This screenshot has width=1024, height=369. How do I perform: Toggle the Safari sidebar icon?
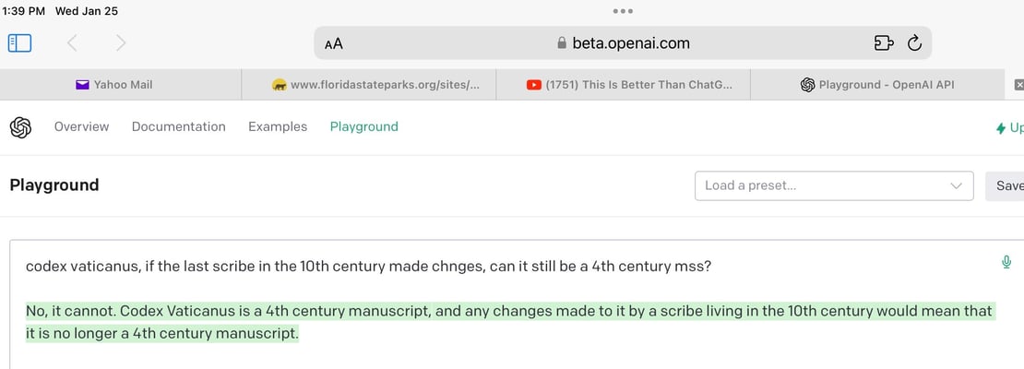point(19,42)
